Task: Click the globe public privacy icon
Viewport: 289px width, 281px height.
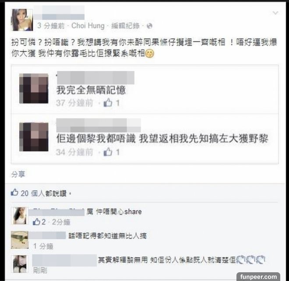Action: pos(149,26)
